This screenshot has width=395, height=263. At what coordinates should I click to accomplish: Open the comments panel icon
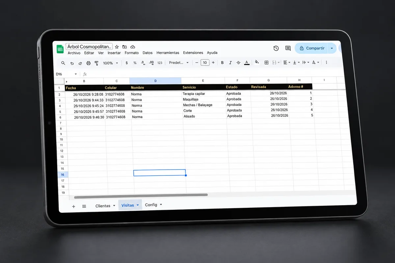pyautogui.click(x=288, y=48)
